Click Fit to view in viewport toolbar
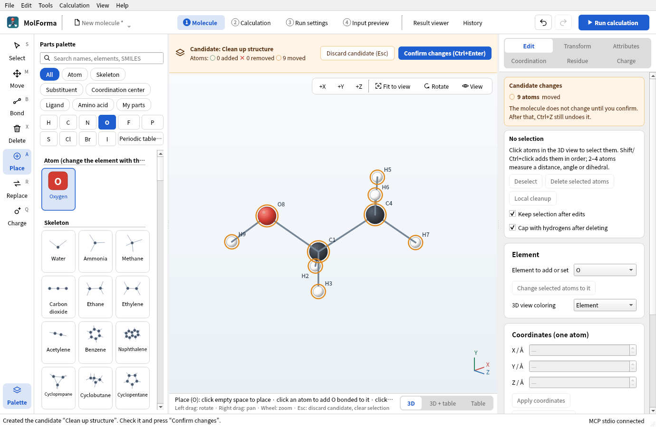This screenshot has height=427, width=656. click(393, 86)
